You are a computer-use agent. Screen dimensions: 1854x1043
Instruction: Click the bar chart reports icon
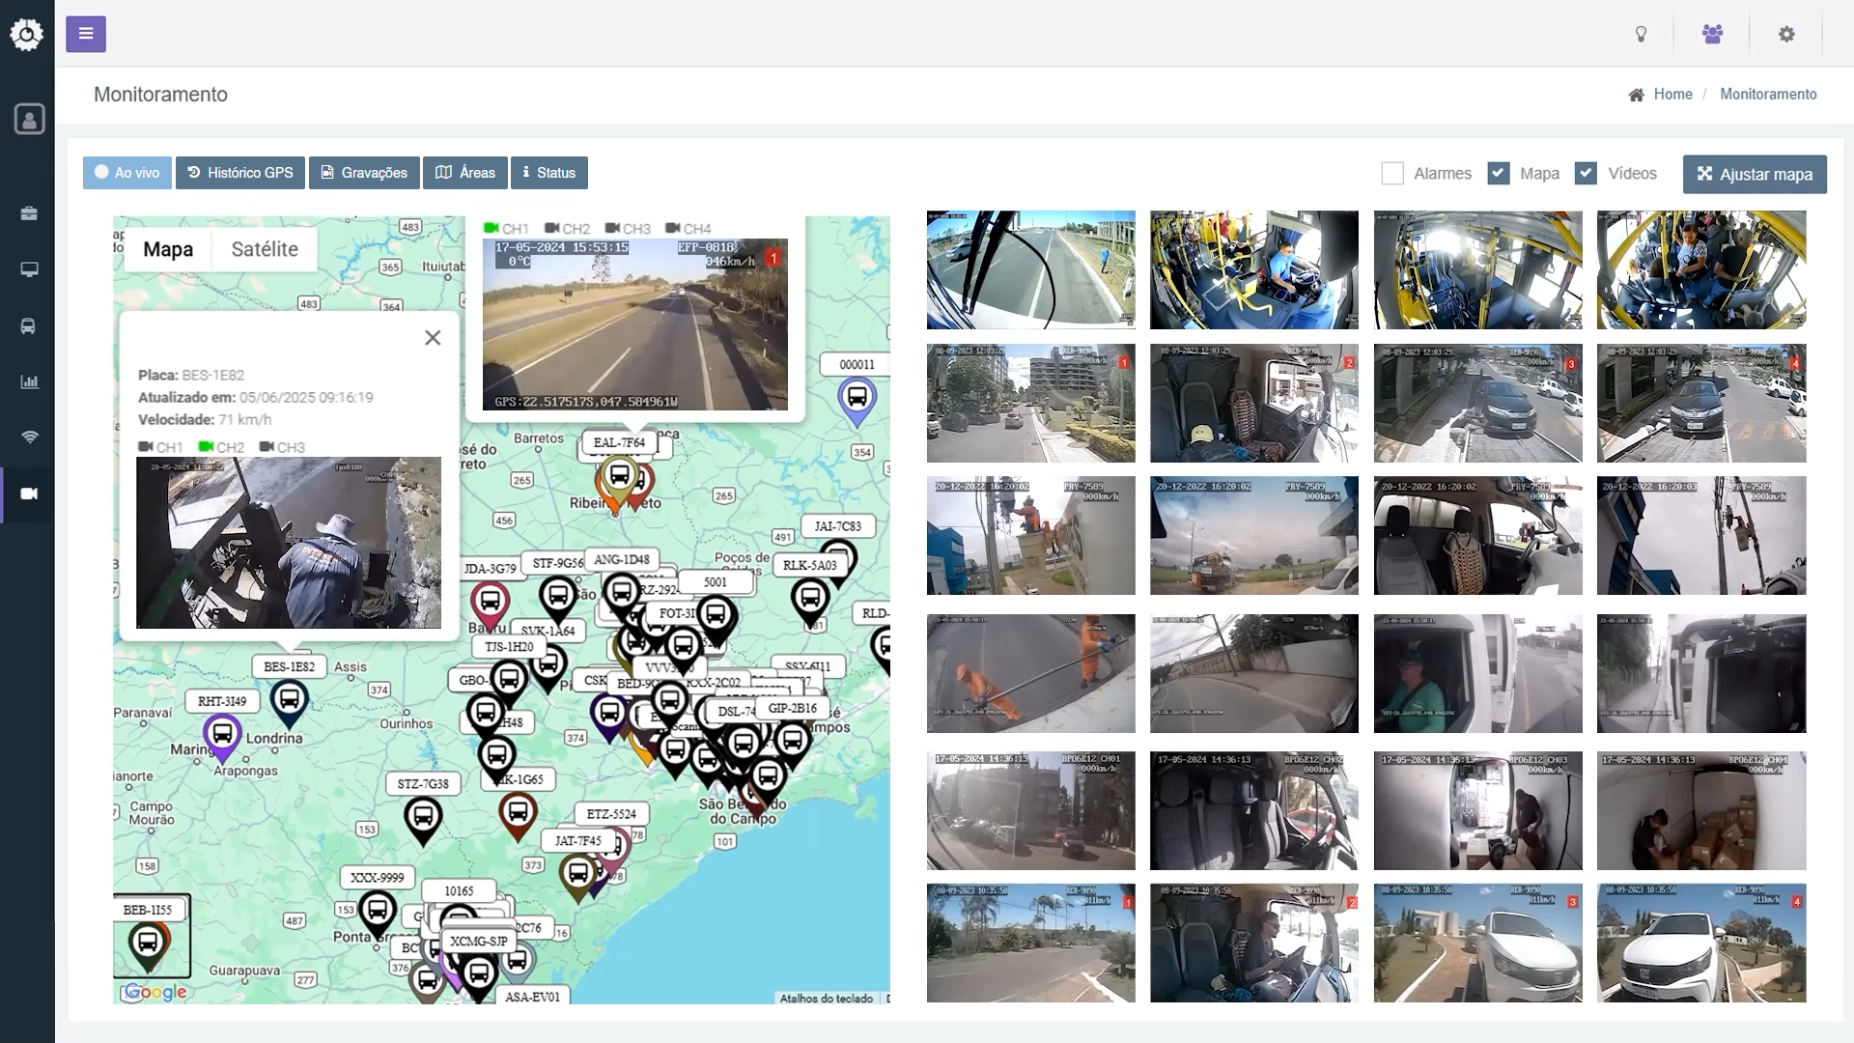[29, 381]
